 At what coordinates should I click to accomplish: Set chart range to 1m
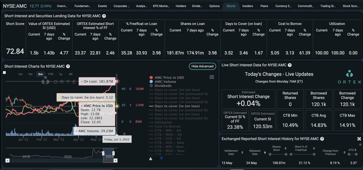pyautogui.click(x=21, y=74)
